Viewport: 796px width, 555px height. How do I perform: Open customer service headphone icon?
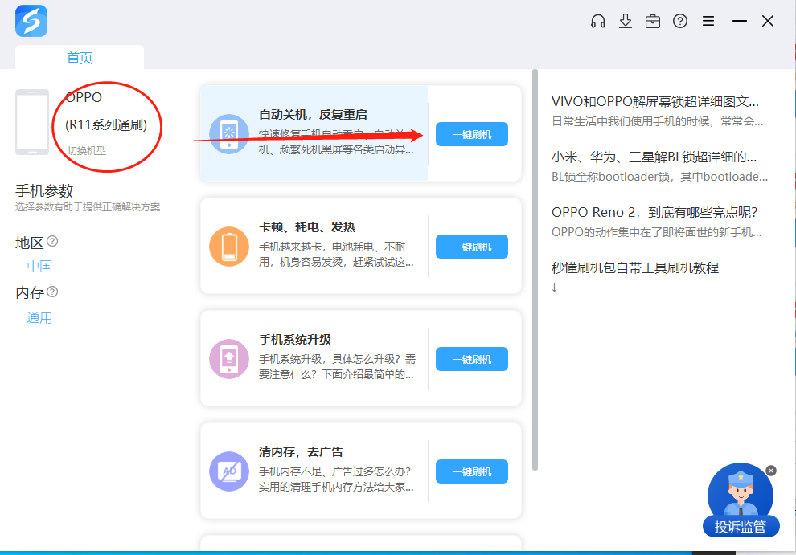pyautogui.click(x=598, y=21)
